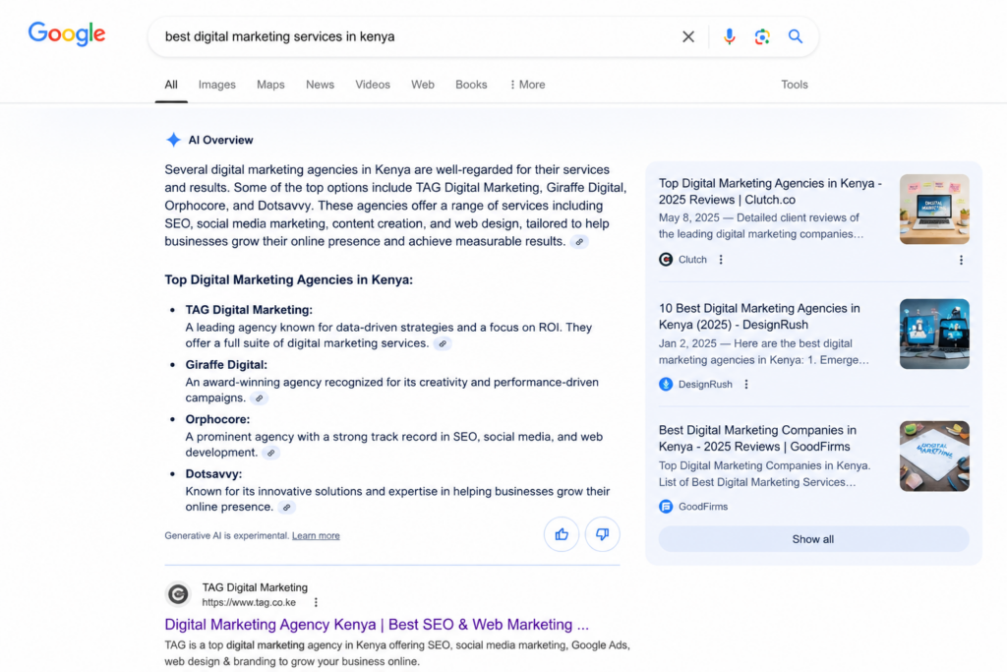Clear the search query with the X icon
The height and width of the screenshot is (672, 1007).
click(687, 36)
